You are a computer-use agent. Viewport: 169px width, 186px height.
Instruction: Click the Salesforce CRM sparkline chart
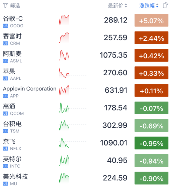64,38
